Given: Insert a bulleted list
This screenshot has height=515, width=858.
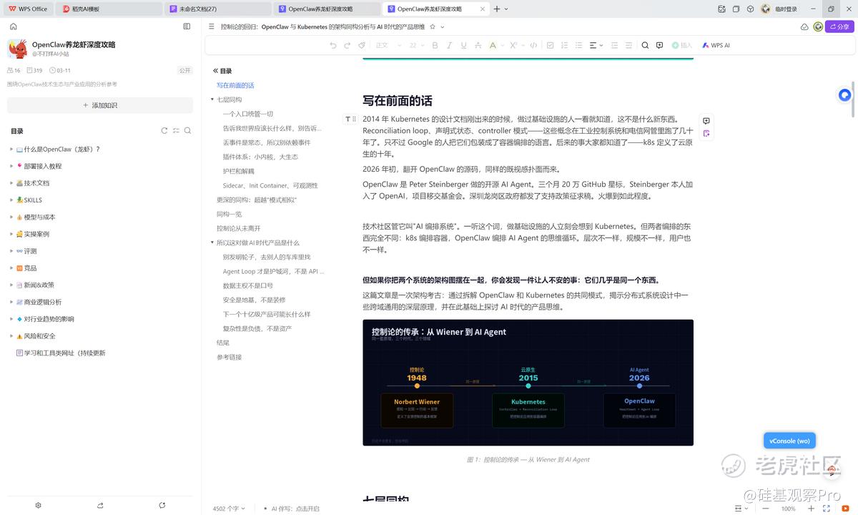Looking at the screenshot, I should click(x=578, y=45).
